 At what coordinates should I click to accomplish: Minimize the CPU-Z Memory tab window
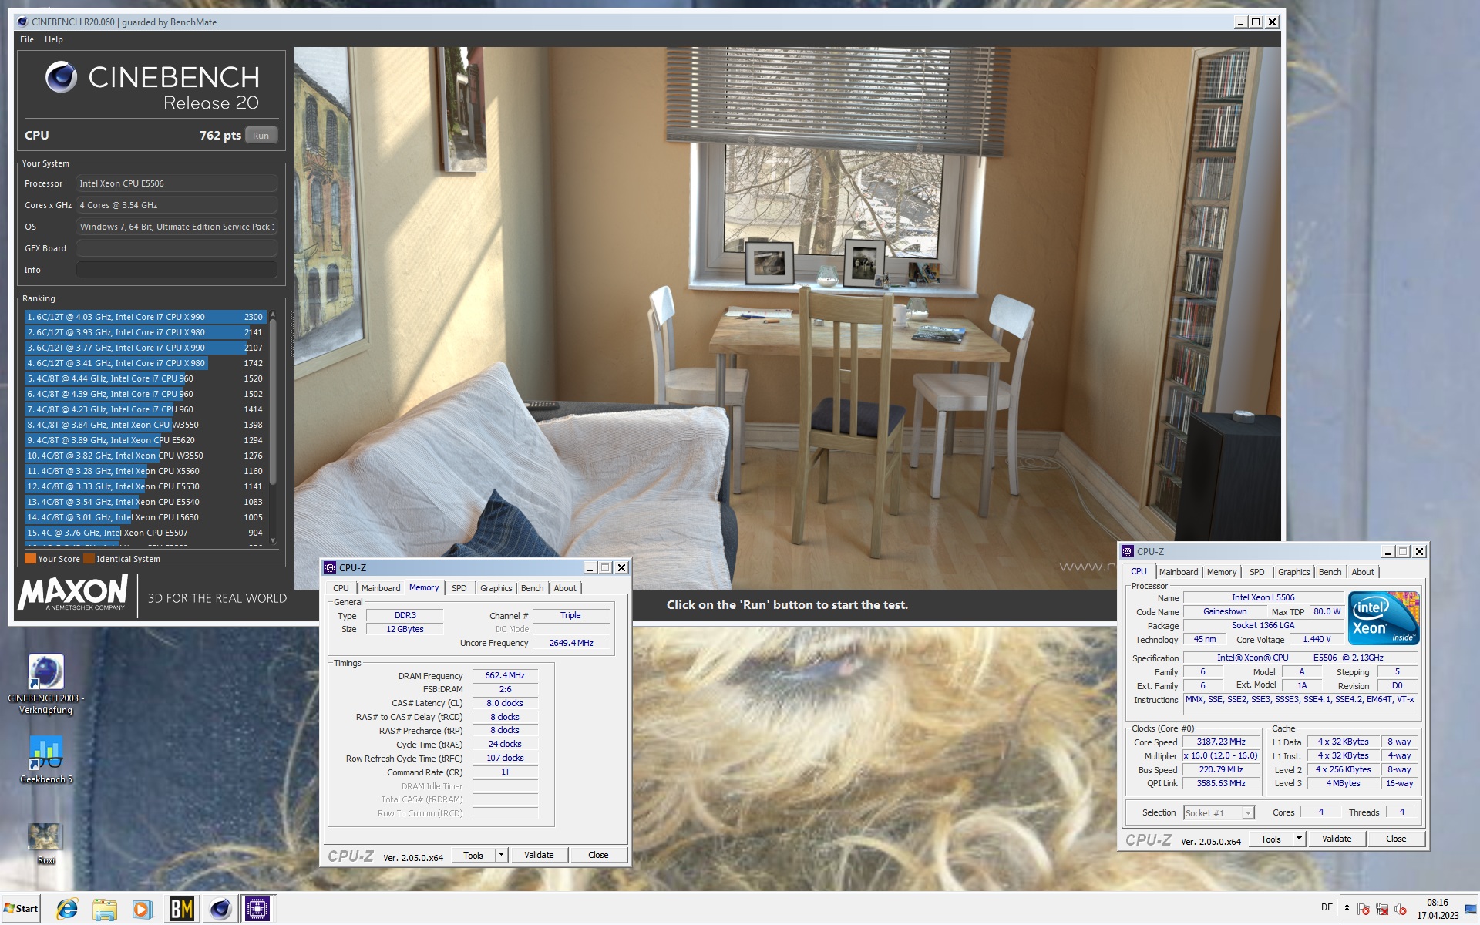590,567
